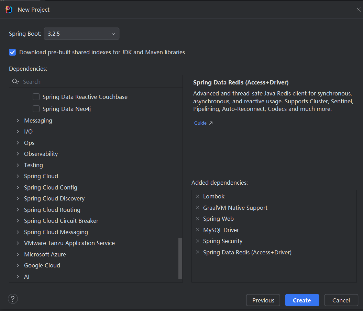This screenshot has width=363, height=311.
Task: Close the New Project dialog
Action: pyautogui.click(x=359, y=10)
